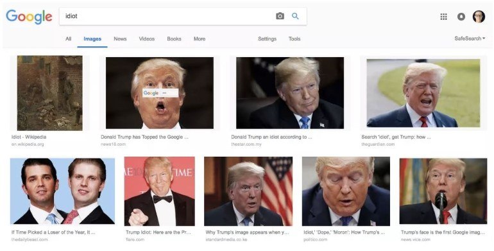Click the magnifying glass search icon
The width and height of the screenshot is (494, 251).
coord(295,16)
